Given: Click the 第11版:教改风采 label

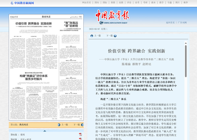Looking at the screenshot, I should click(19, 124).
